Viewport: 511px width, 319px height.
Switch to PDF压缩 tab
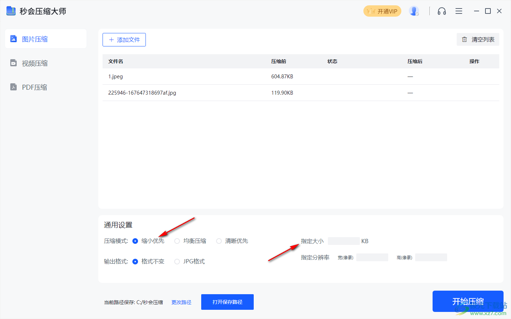pos(46,87)
